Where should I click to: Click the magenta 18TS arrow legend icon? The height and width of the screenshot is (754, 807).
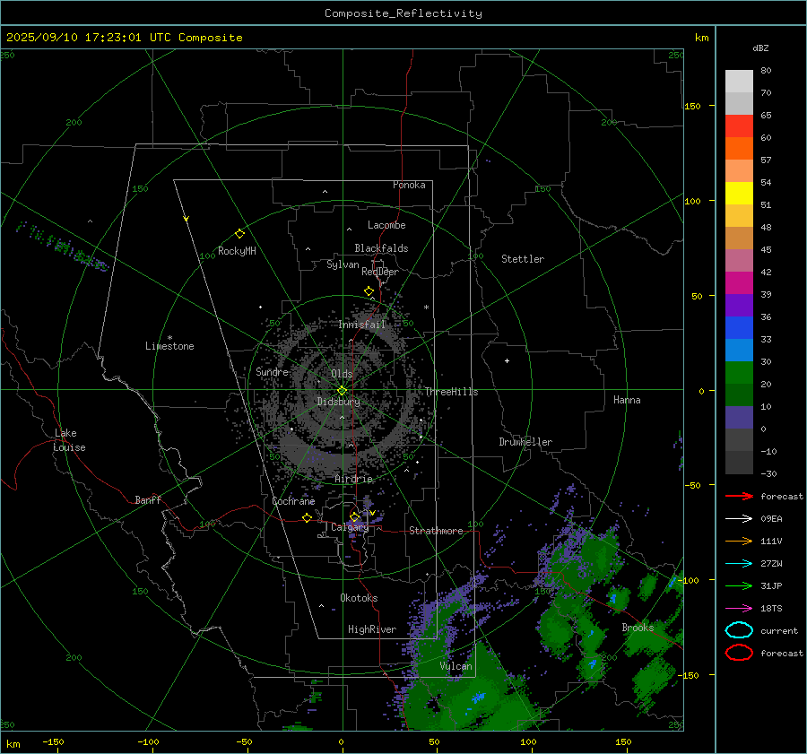pos(739,609)
